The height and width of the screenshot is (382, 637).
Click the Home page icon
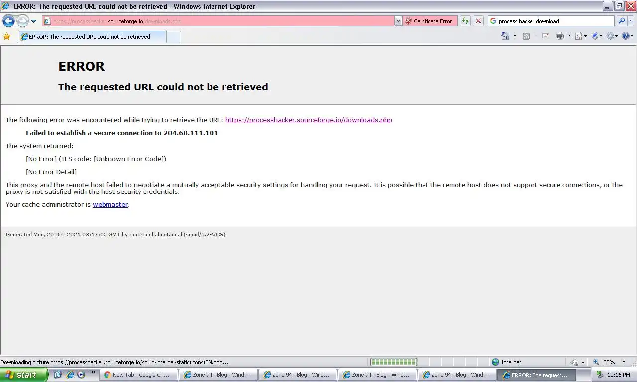coord(505,36)
